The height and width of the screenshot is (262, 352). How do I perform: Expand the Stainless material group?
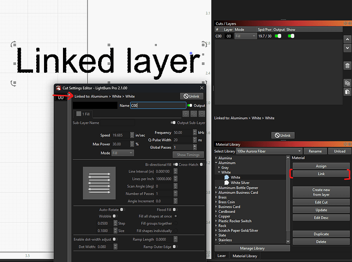[216, 240]
